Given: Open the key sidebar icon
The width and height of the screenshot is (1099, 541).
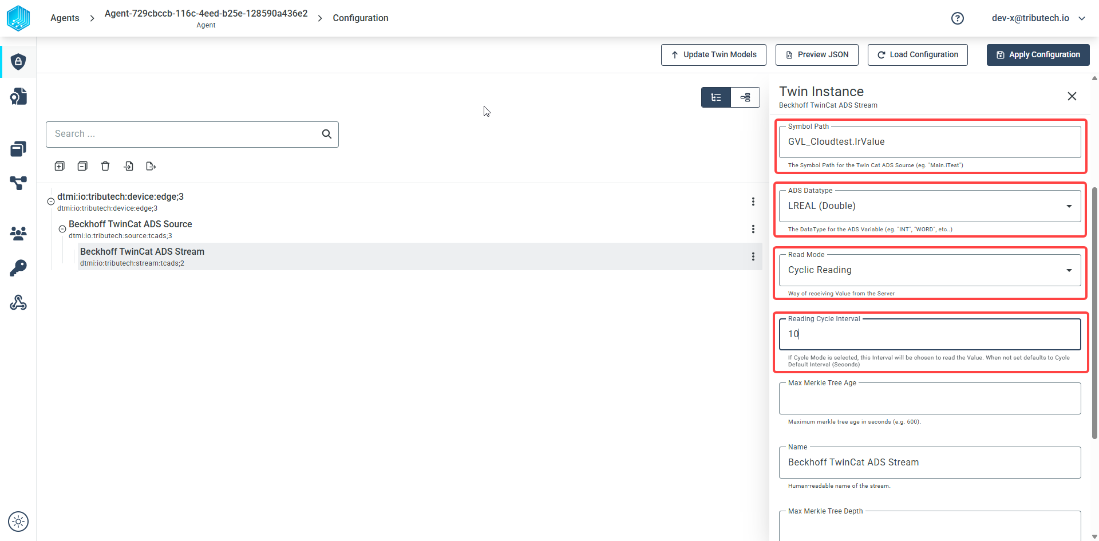Looking at the screenshot, I should coord(18,268).
